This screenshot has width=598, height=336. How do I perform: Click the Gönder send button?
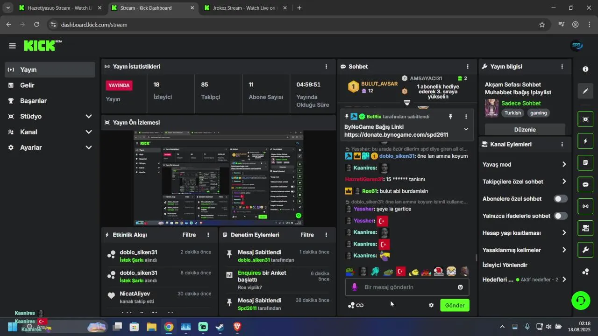point(455,305)
